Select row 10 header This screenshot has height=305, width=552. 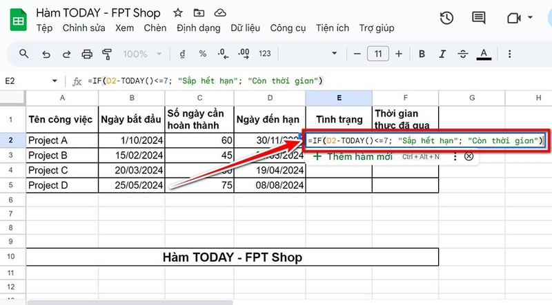point(10,257)
